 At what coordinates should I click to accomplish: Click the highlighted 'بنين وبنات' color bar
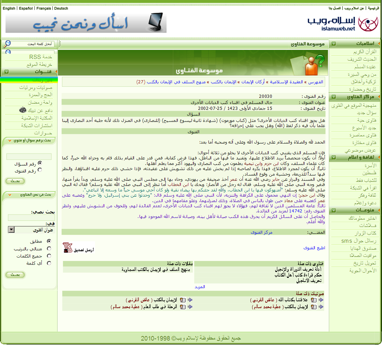tap(29, 80)
